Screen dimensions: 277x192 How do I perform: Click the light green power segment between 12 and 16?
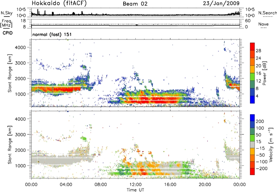point(252,77)
